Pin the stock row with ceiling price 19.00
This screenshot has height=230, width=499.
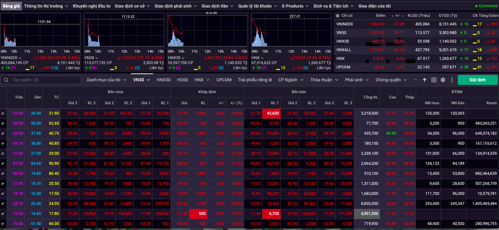click(x=3, y=214)
